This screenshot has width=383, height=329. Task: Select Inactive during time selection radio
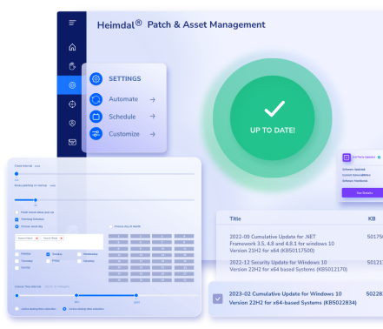click(64, 309)
